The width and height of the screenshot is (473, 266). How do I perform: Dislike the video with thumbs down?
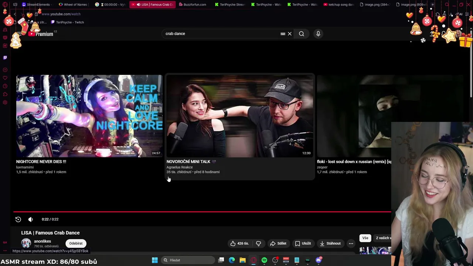click(x=258, y=243)
